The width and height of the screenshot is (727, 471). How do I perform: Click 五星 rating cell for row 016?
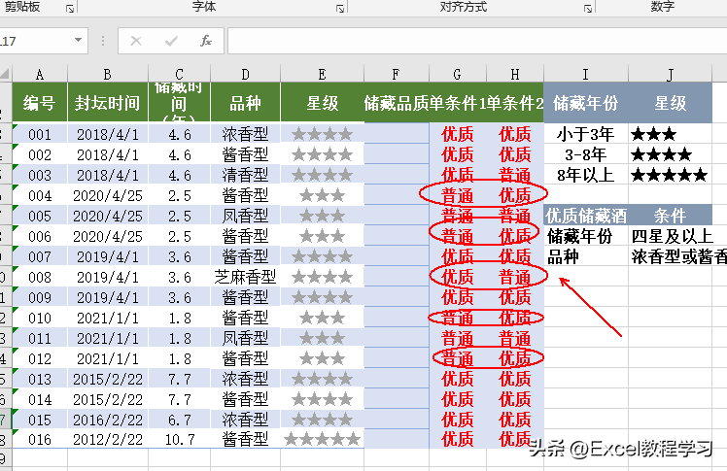pyautogui.click(x=323, y=439)
